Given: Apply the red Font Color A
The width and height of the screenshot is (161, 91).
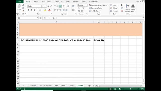Looking at the screenshot, I should [49, 10].
